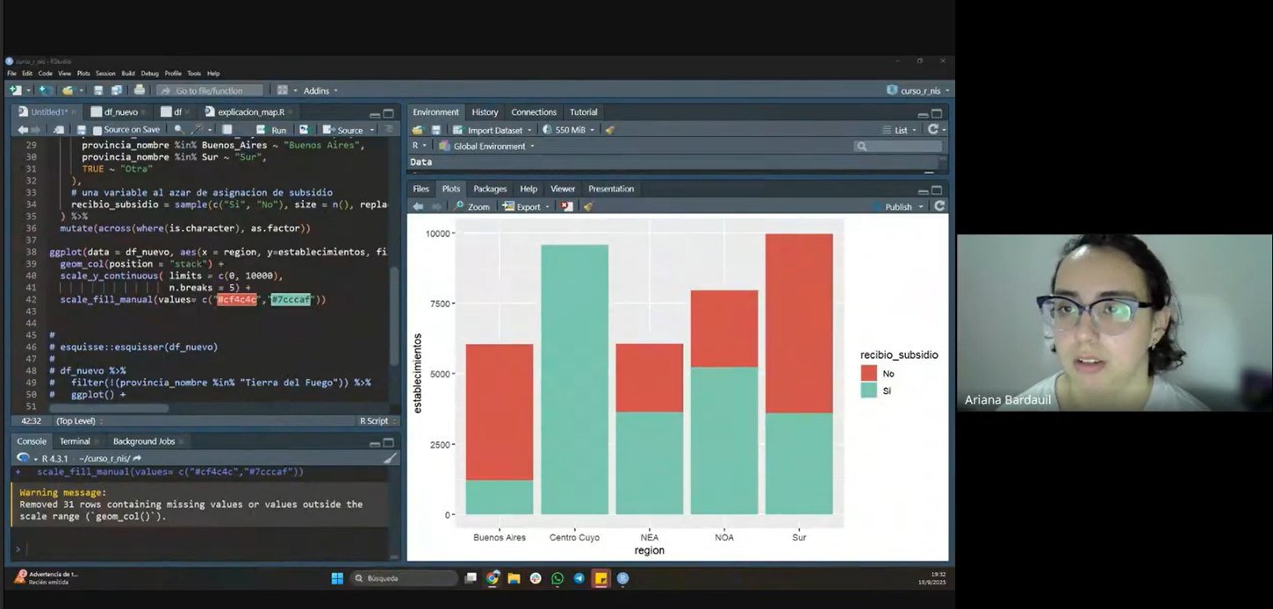
Task: Open WhatsApp from the Windows taskbar
Action: pos(557,578)
